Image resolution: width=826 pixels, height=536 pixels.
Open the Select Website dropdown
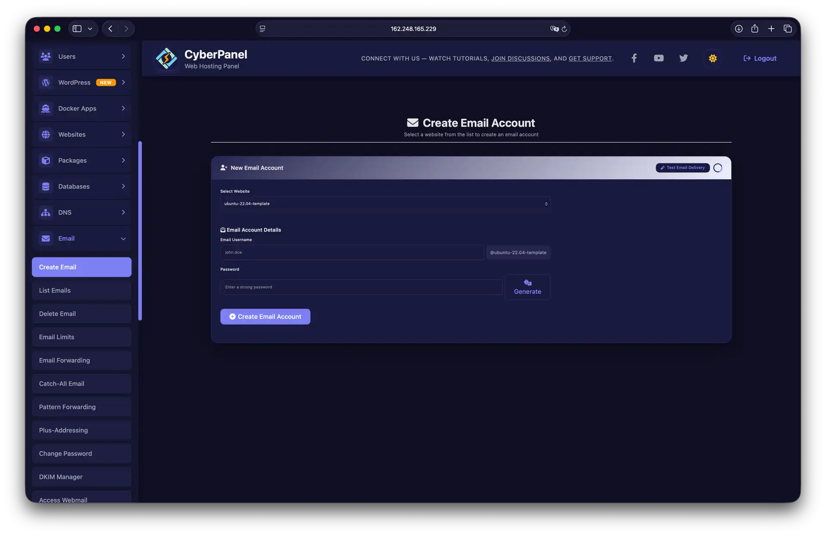tap(385, 204)
